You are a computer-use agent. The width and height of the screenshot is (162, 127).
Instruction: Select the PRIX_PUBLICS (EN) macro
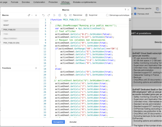pos(11,43)
